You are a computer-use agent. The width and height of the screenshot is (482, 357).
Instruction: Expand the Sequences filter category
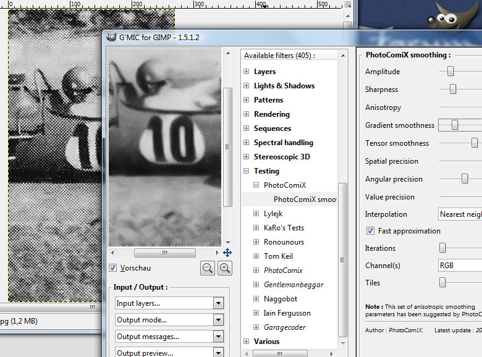click(246, 128)
